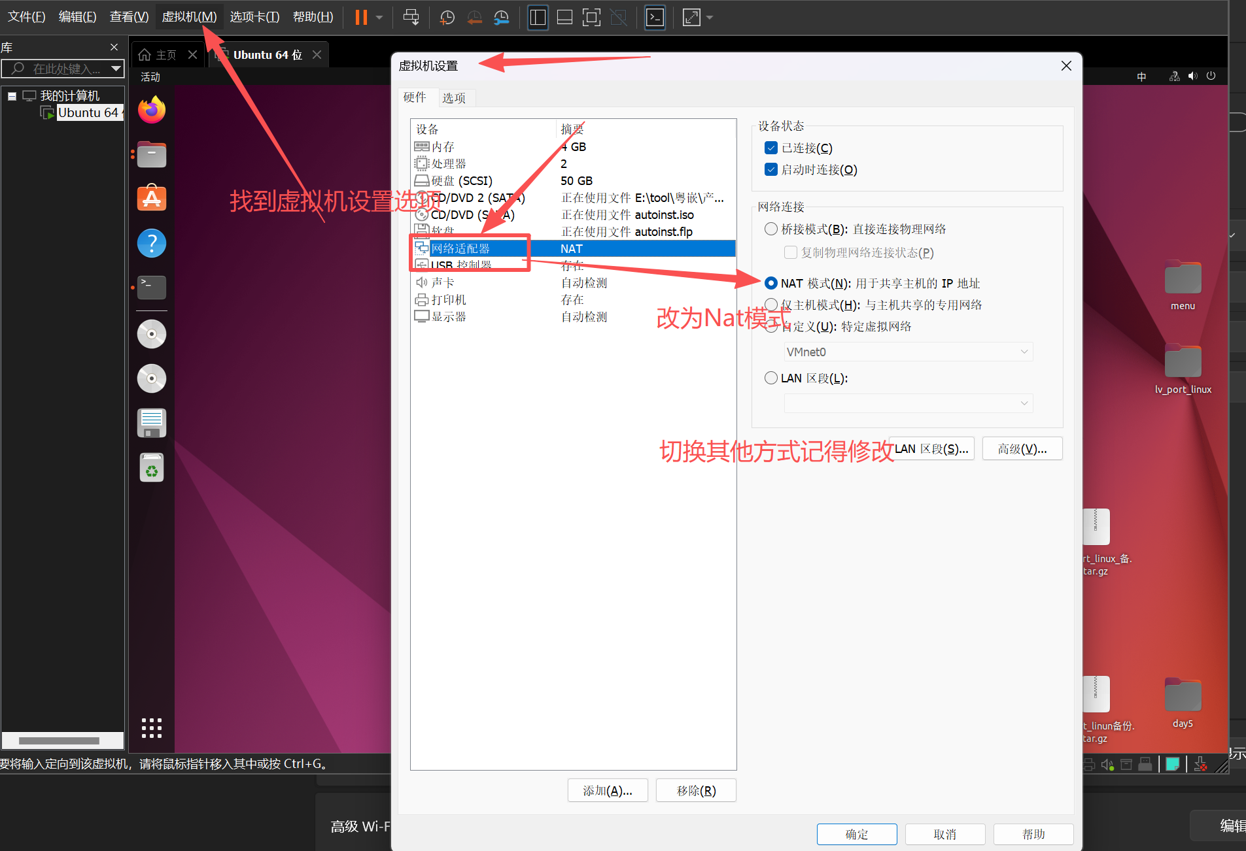The image size is (1246, 851).
Task: Open Ubuntu Software store dock icon
Action: (152, 199)
